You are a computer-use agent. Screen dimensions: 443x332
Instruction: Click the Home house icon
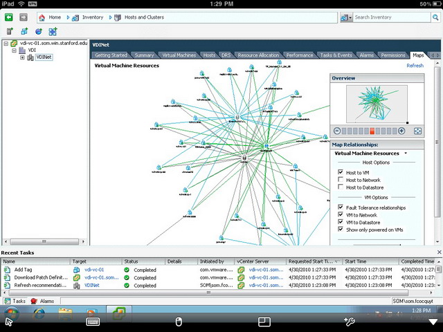[x=42, y=17]
